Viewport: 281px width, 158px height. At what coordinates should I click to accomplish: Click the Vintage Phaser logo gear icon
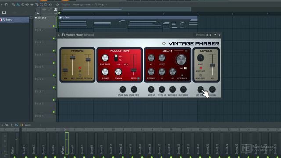(164, 43)
